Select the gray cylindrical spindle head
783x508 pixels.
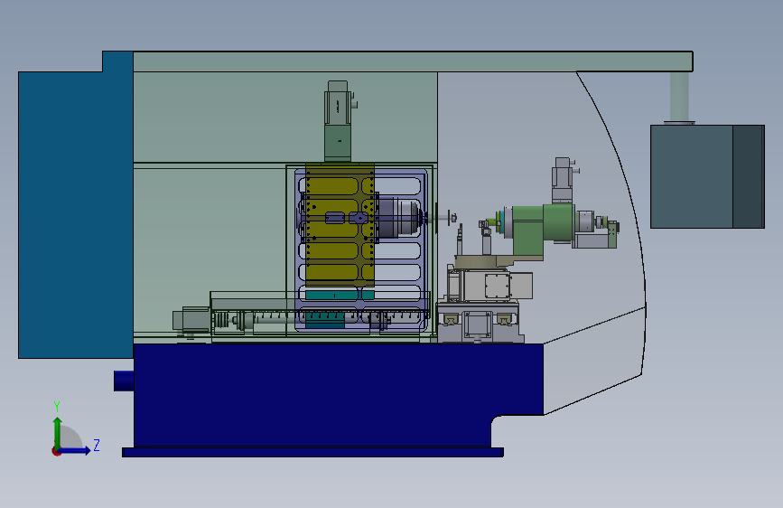[x=400, y=218]
